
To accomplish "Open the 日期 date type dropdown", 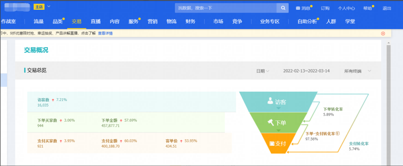I will pos(262,71).
